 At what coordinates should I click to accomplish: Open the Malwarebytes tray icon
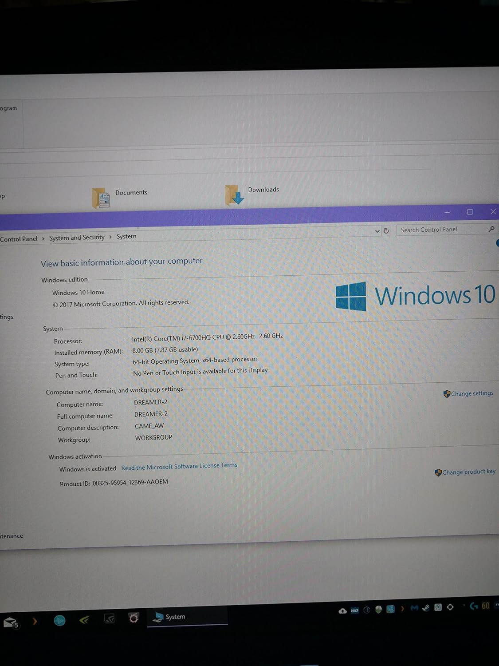click(x=414, y=608)
